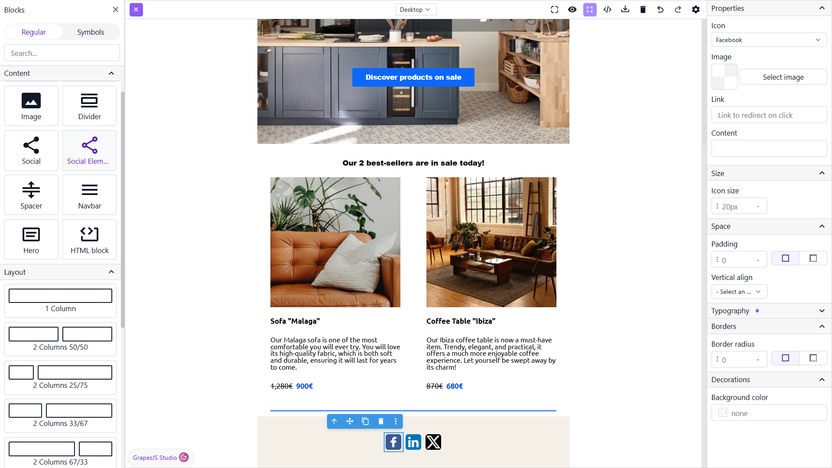Expand the Typography section
Viewport: 832px width, 468px height.
769,311
